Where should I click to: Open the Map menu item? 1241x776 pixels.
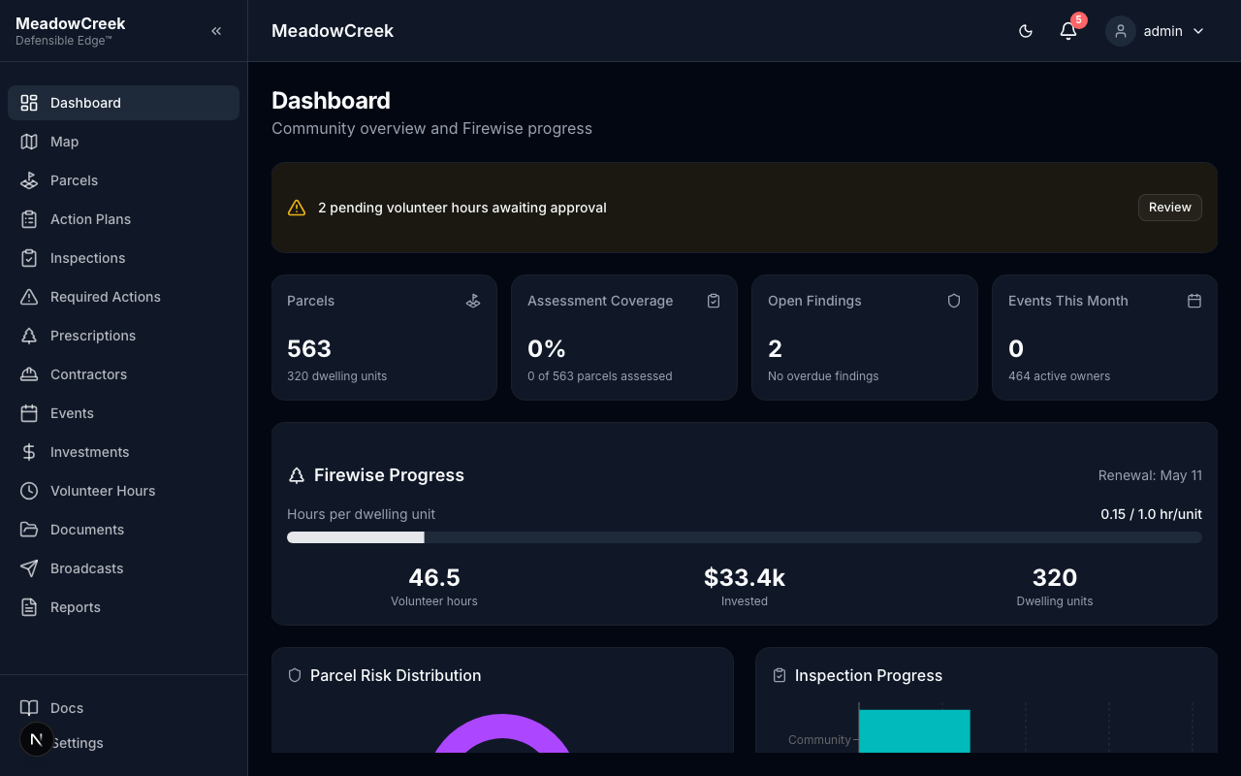click(x=123, y=142)
